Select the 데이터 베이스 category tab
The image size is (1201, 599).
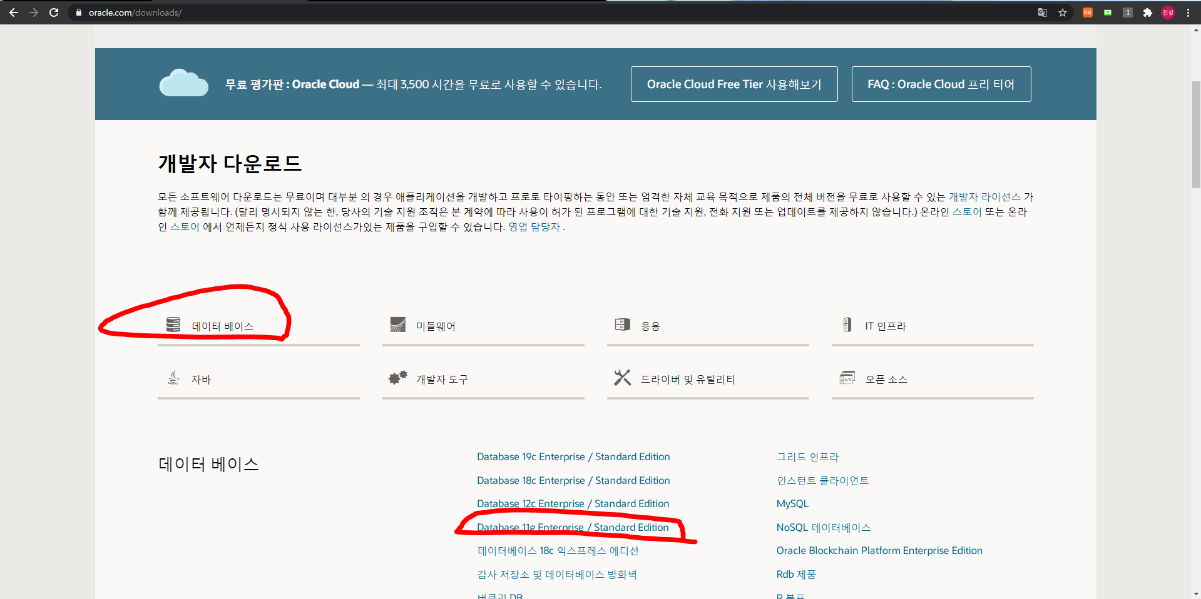258,326
